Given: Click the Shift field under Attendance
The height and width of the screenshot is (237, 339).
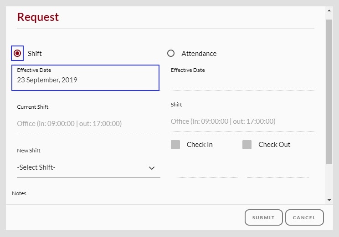Looking at the screenshot, I should click(242, 121).
